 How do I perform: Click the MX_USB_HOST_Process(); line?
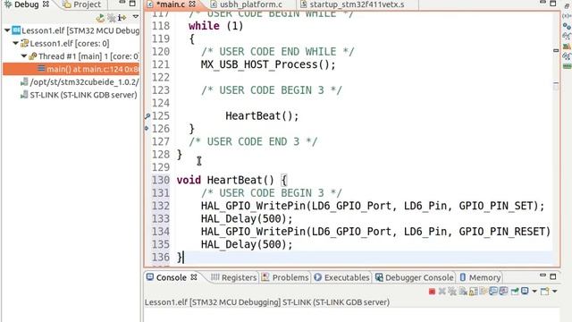[x=268, y=64]
